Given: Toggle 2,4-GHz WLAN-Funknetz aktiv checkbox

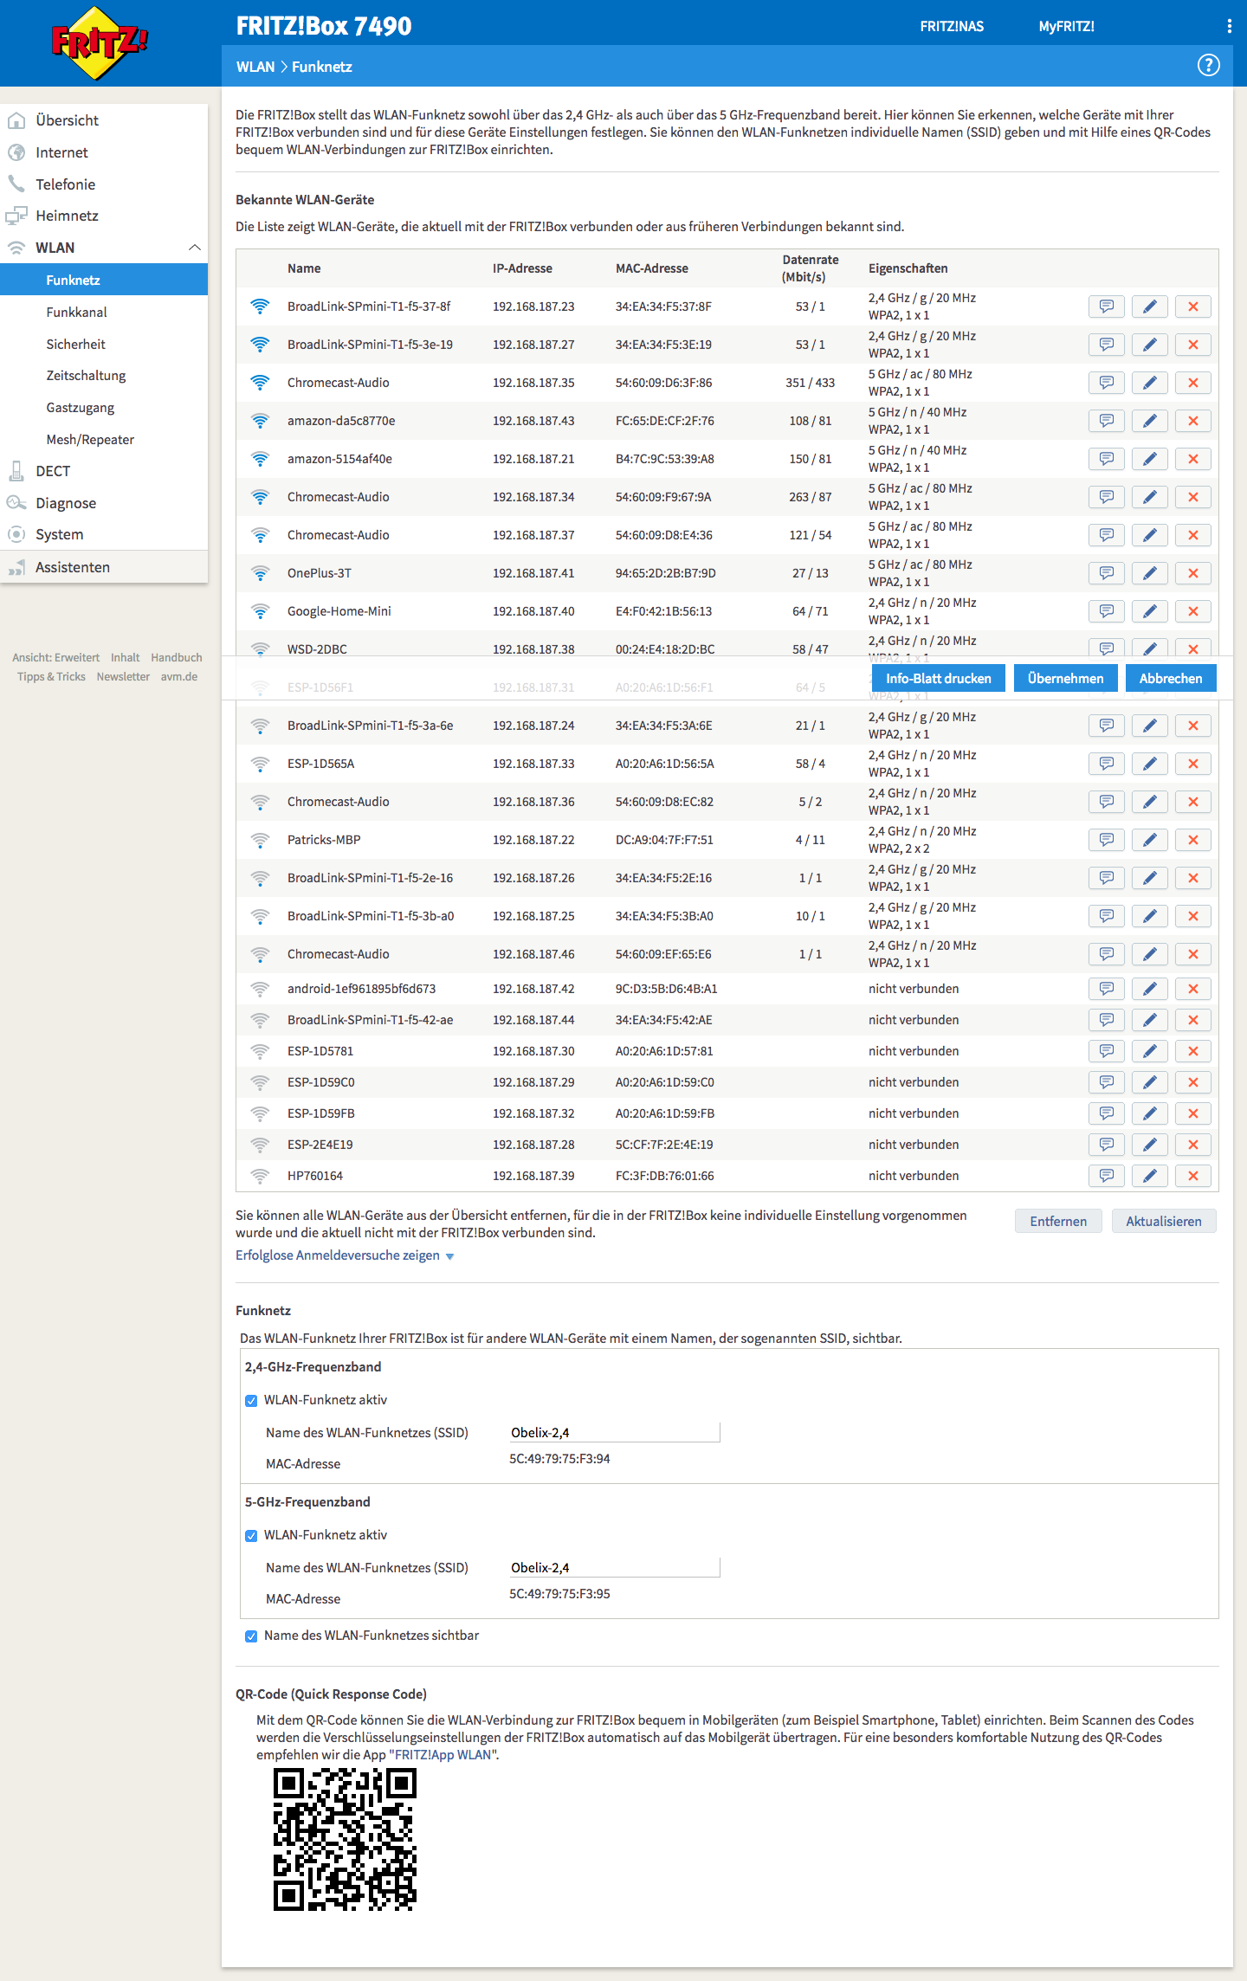Looking at the screenshot, I should 251,1401.
